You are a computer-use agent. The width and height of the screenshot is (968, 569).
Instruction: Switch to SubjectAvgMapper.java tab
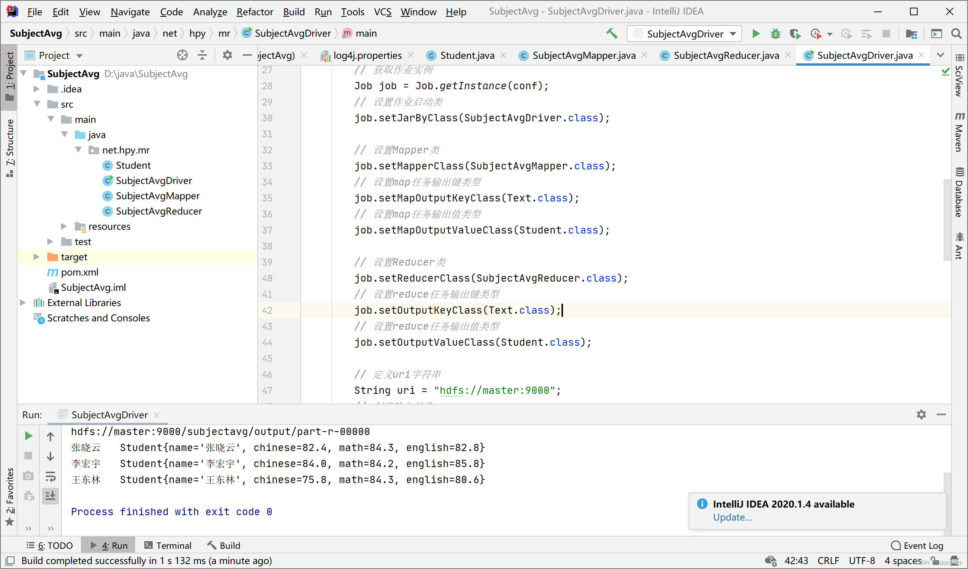click(584, 55)
